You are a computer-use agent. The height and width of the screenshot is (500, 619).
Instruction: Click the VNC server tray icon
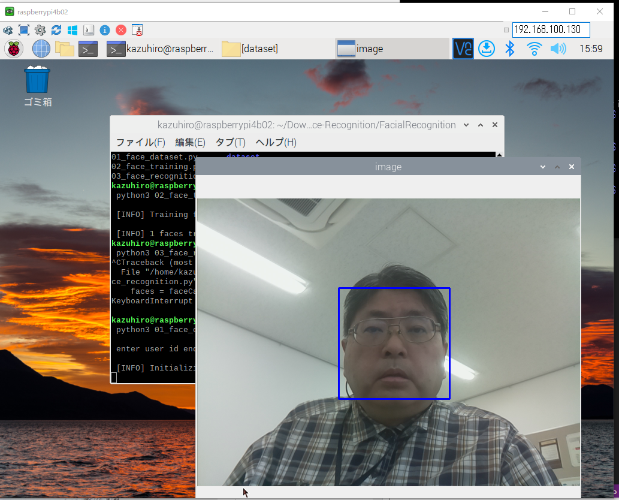tap(463, 49)
